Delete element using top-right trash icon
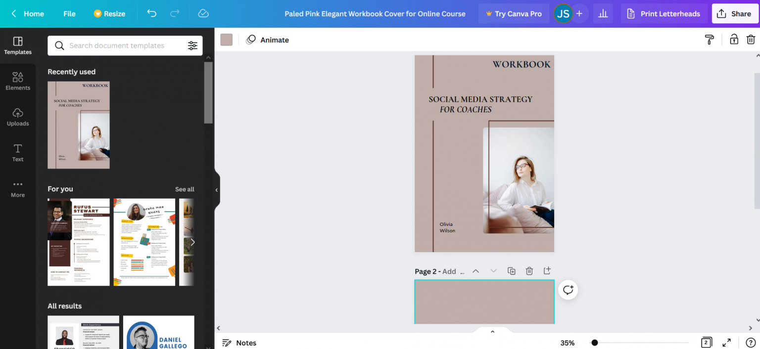Screen dimensions: 760x349 pos(751,40)
